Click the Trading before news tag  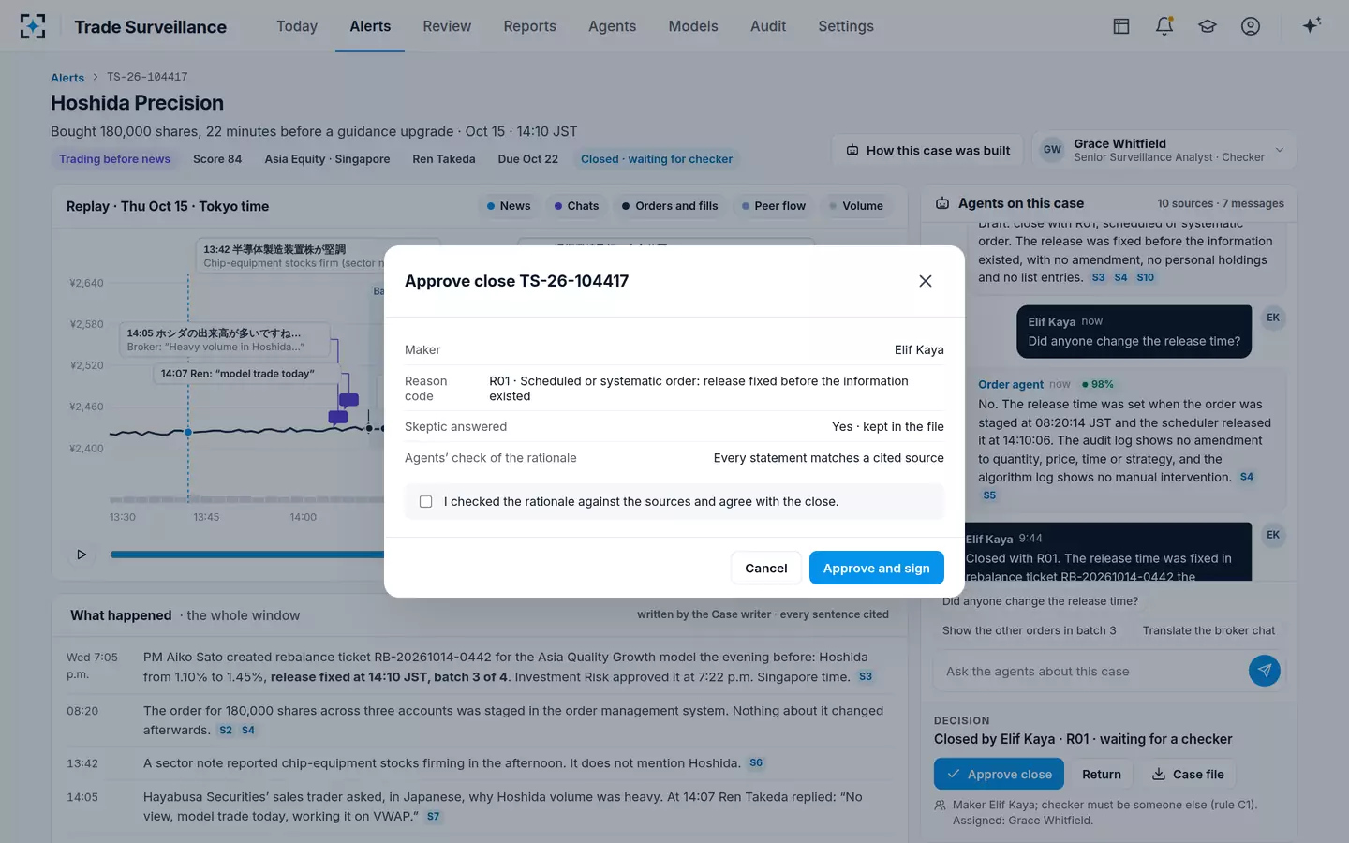pyautogui.click(x=114, y=159)
